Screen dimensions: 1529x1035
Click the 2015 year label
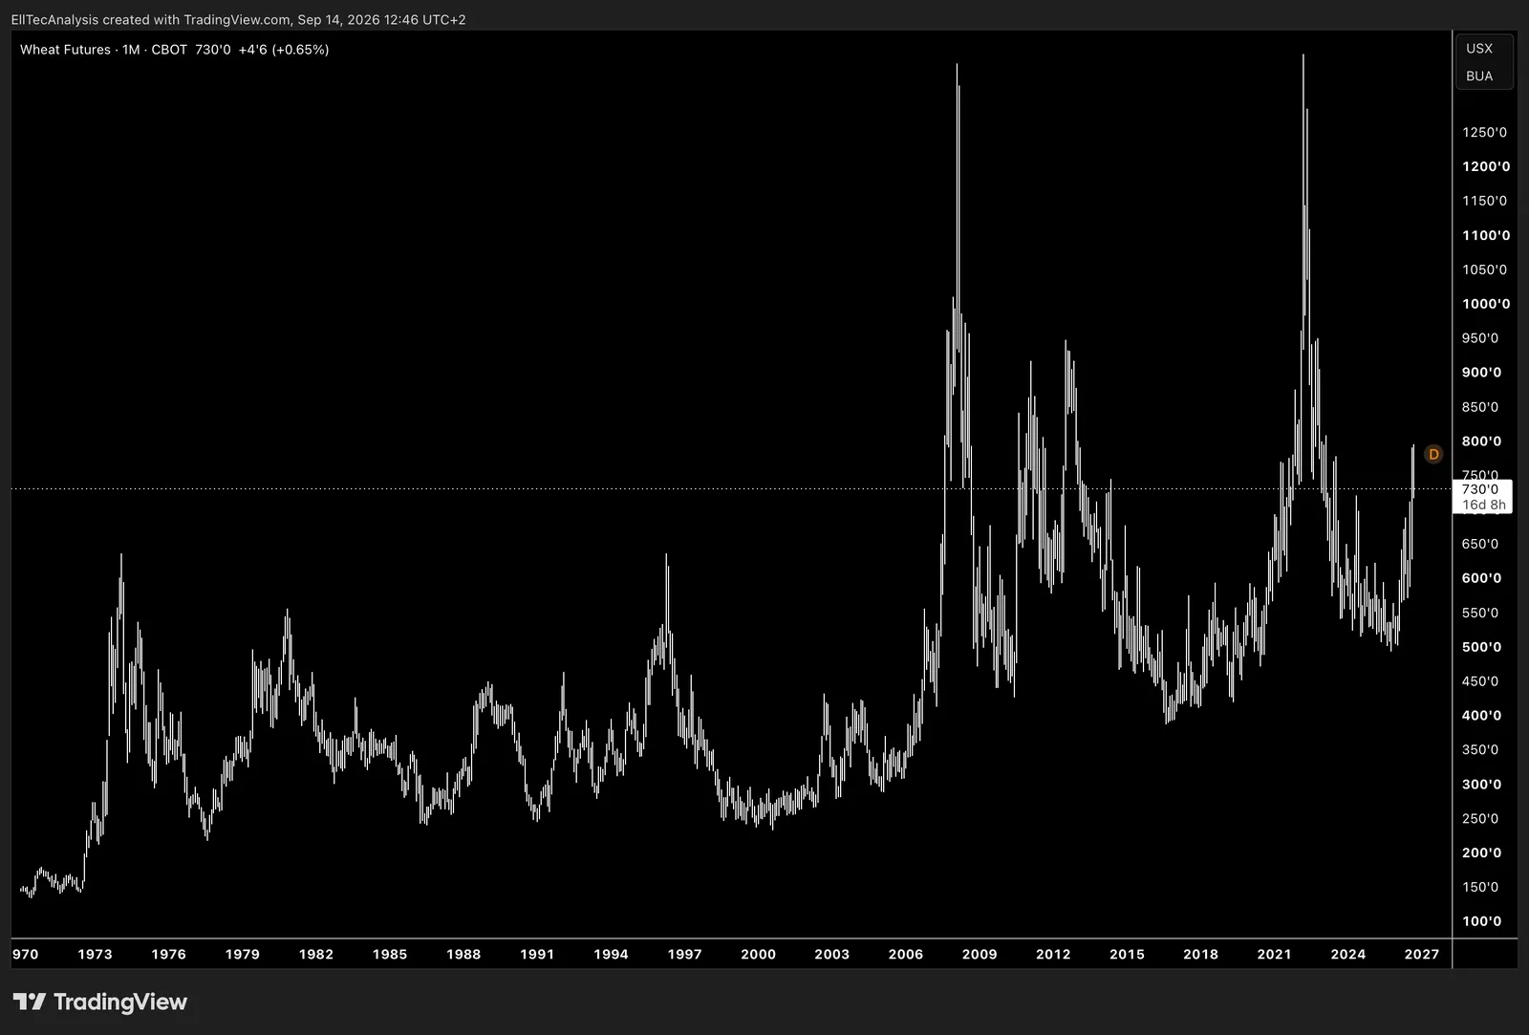[x=1127, y=954]
